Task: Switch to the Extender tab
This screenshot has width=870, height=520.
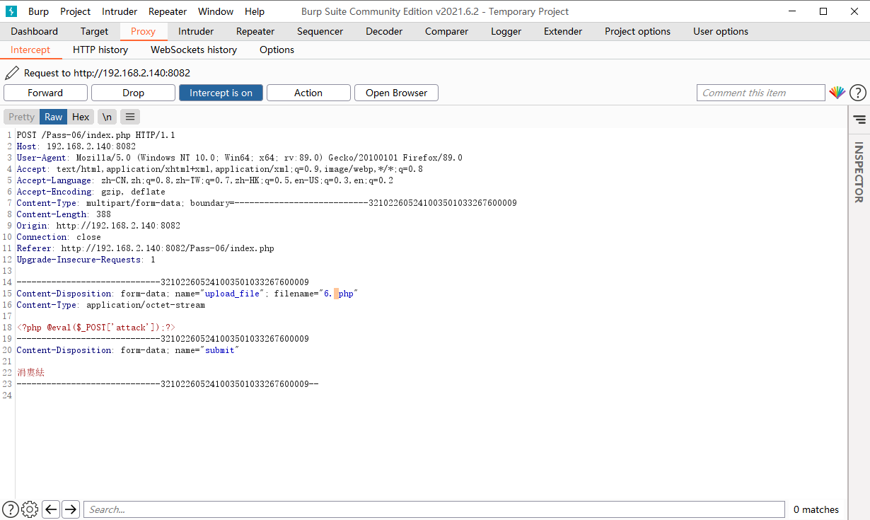Action: pos(563,31)
